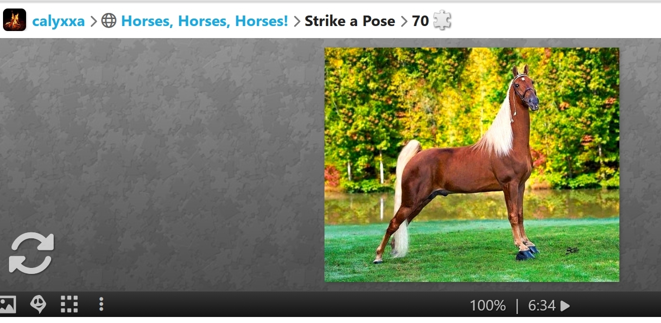Toggle the ghost image icon

[38, 304]
